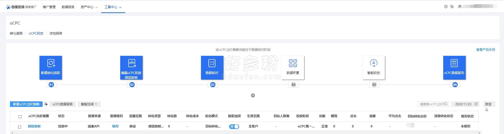This screenshot has width=504, height=134.
Task: Open the 编辑oCPC投放 微信复制 step card
Action: pos(132,68)
